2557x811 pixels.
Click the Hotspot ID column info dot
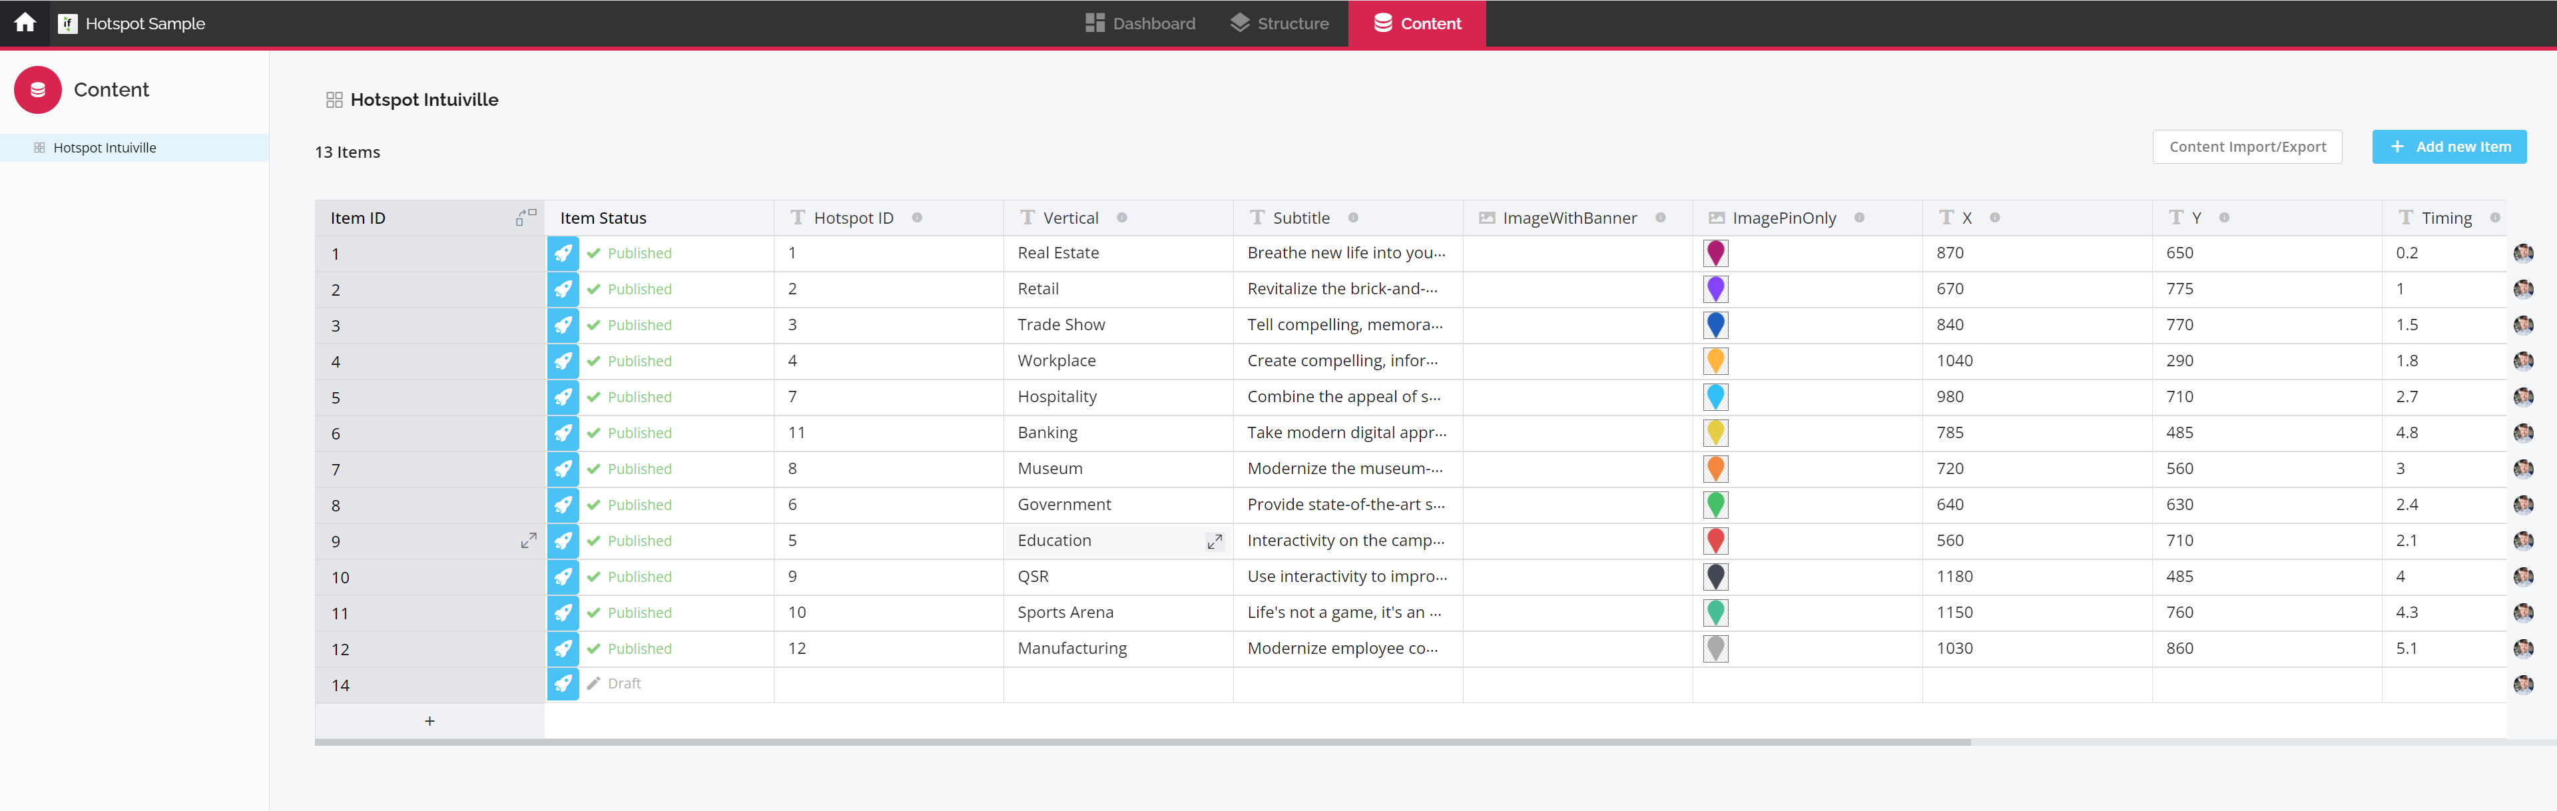pos(916,217)
